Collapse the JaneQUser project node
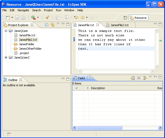 (6, 31)
